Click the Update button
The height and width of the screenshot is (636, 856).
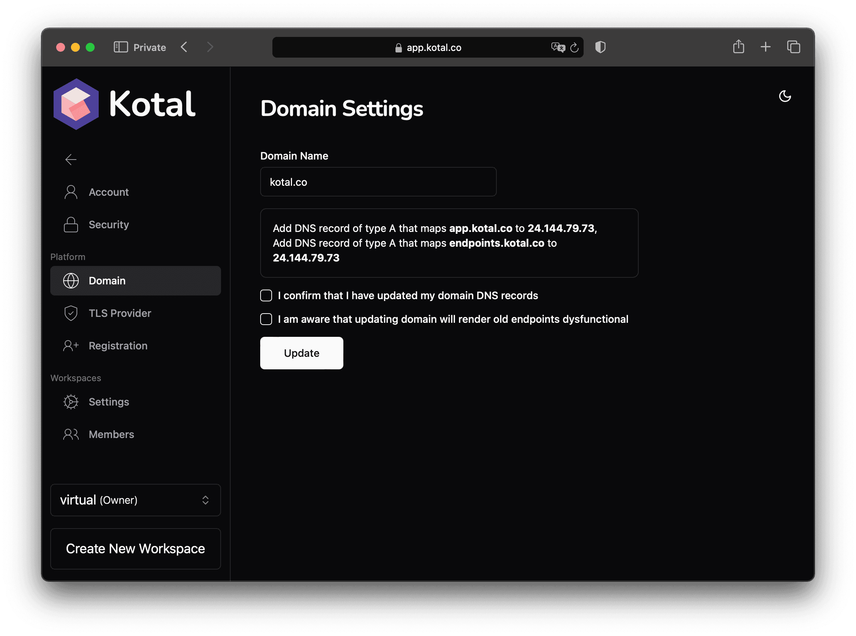coord(302,353)
